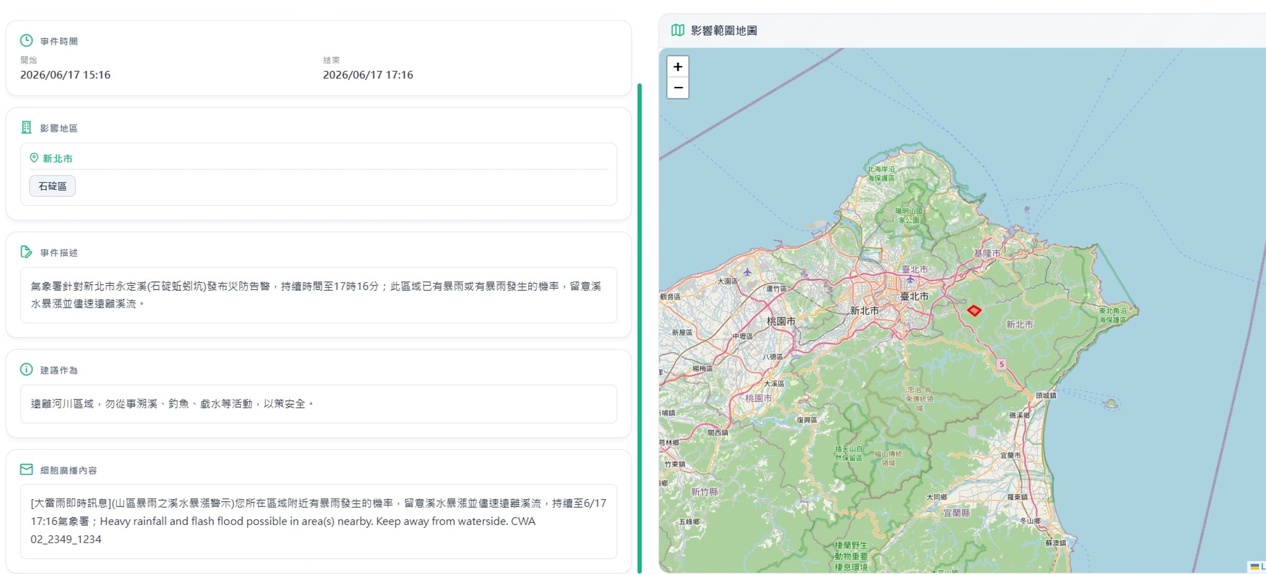Click the start time 2026/06/17 15:16
Viewport: 1266px width, 575px height.
(65, 75)
